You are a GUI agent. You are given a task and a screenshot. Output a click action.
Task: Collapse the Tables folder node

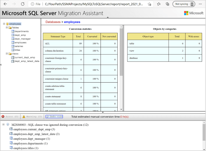[x=7, y=28]
